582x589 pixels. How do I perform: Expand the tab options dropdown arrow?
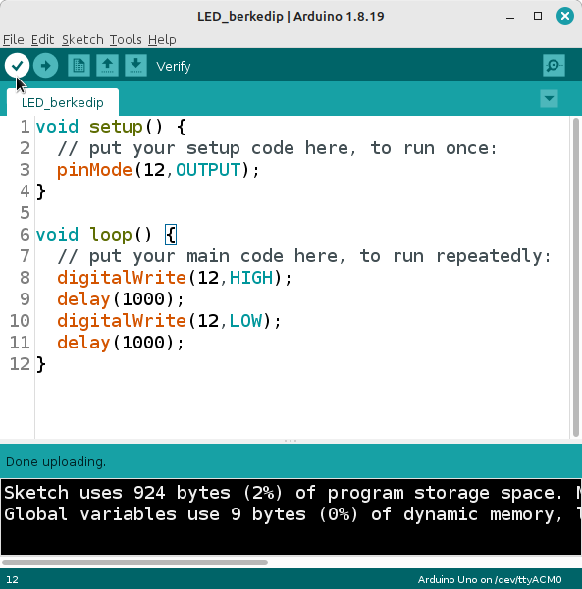[x=549, y=99]
